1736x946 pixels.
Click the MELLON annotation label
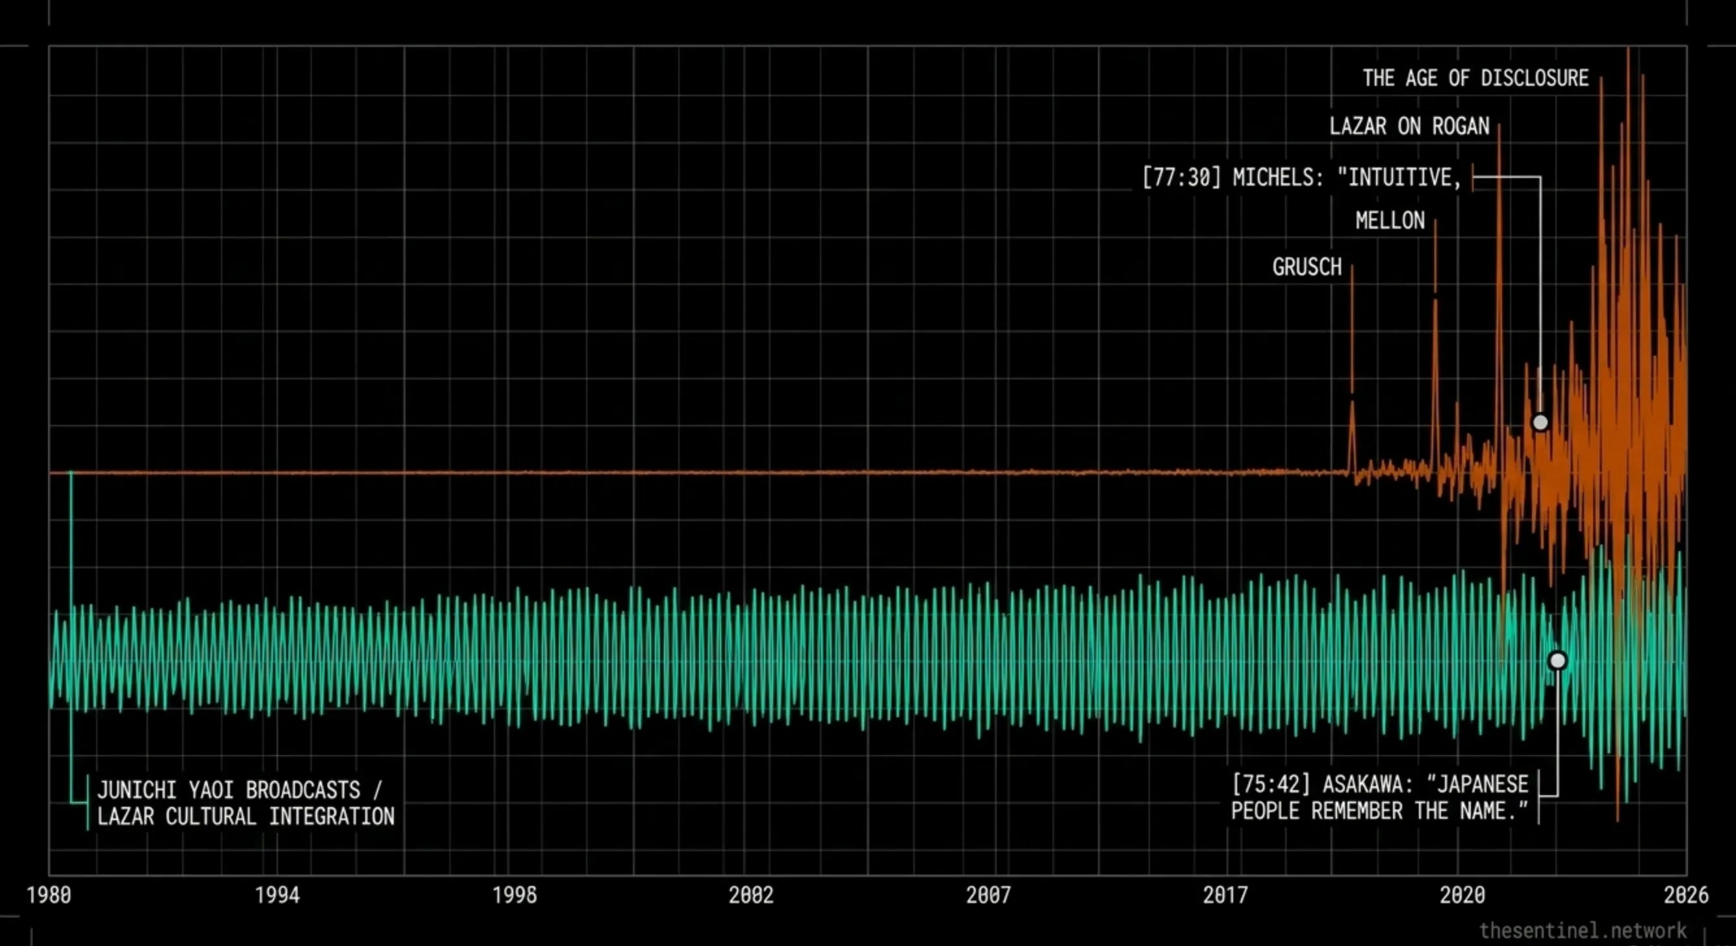[1390, 220]
